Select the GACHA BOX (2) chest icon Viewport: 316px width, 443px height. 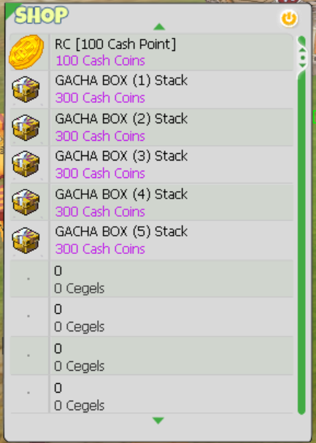coord(26,128)
